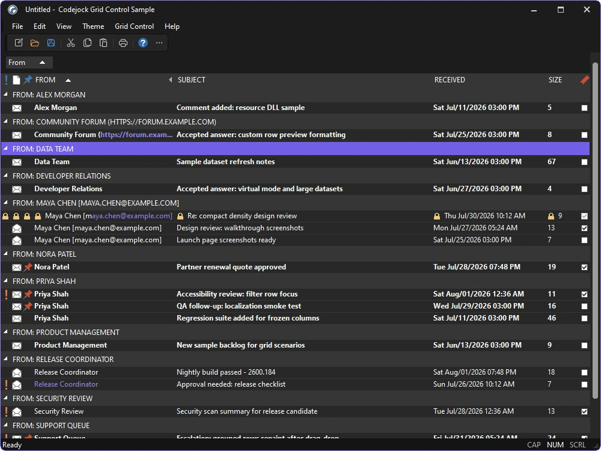Click the envelope icon of Data Team row
601x451 pixels.
click(17, 162)
